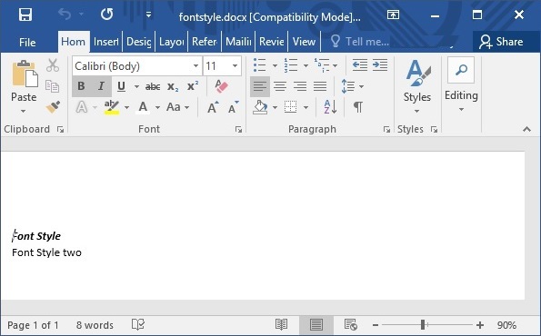541x336 pixels.
Task: Switch to the Insert tab
Action: [x=105, y=42]
